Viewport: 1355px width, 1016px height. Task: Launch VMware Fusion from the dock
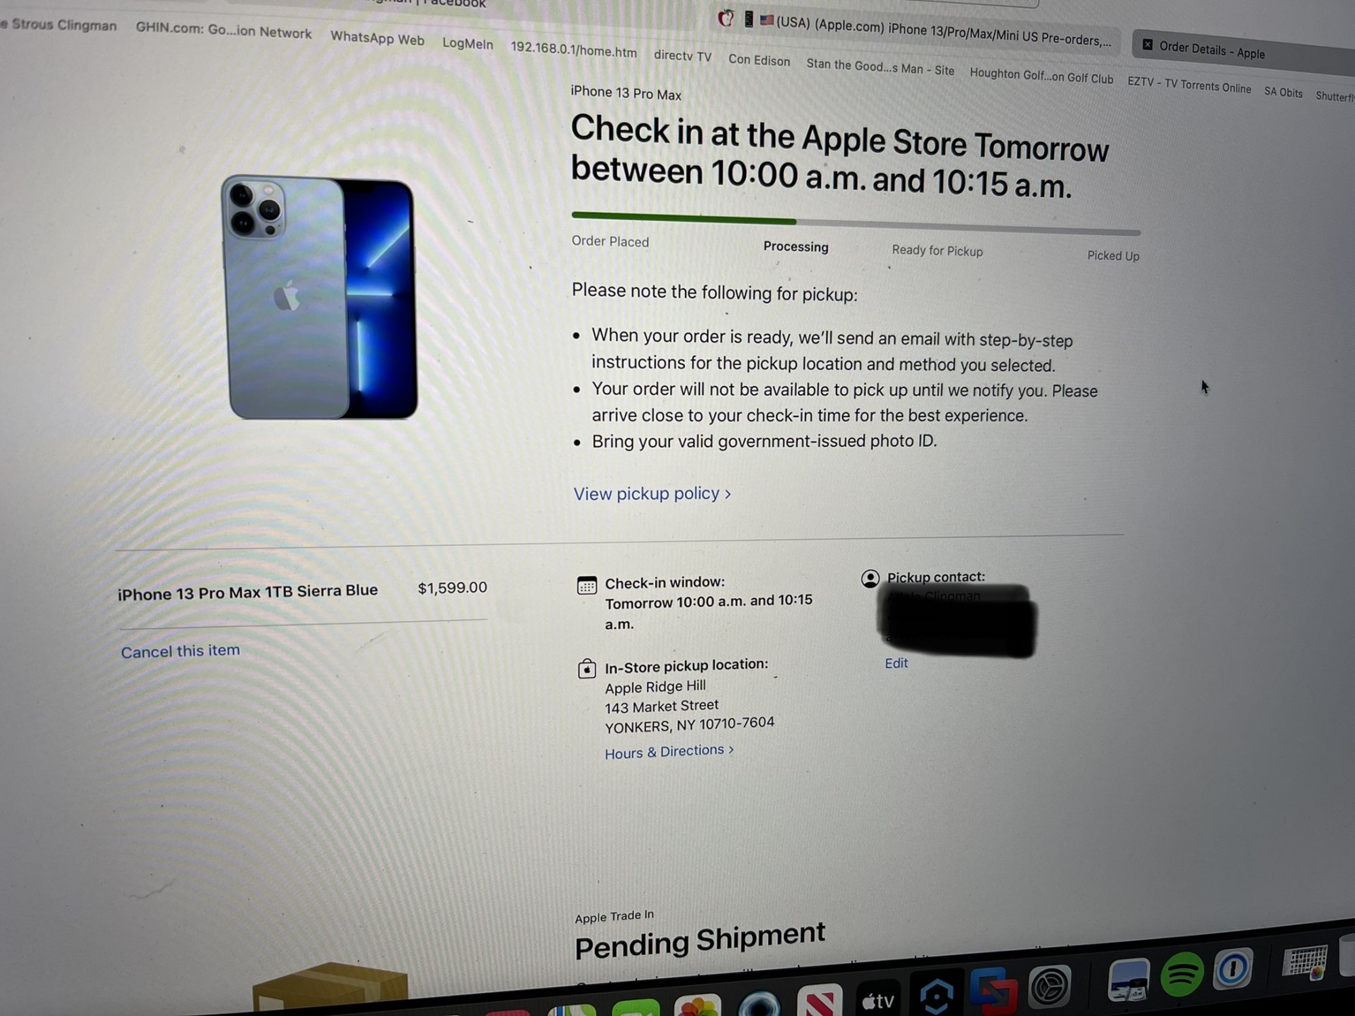point(994,990)
